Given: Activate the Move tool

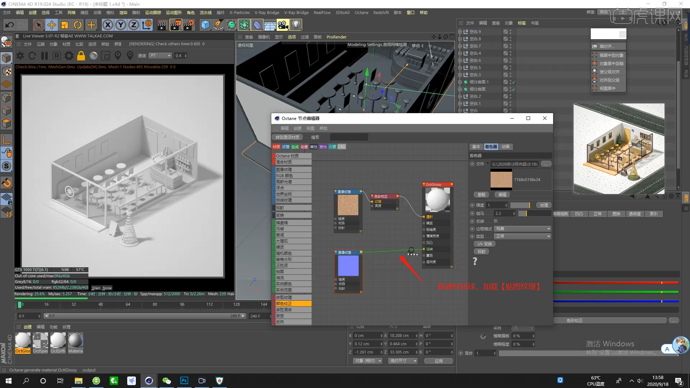Looking at the screenshot, I should click(52, 25).
